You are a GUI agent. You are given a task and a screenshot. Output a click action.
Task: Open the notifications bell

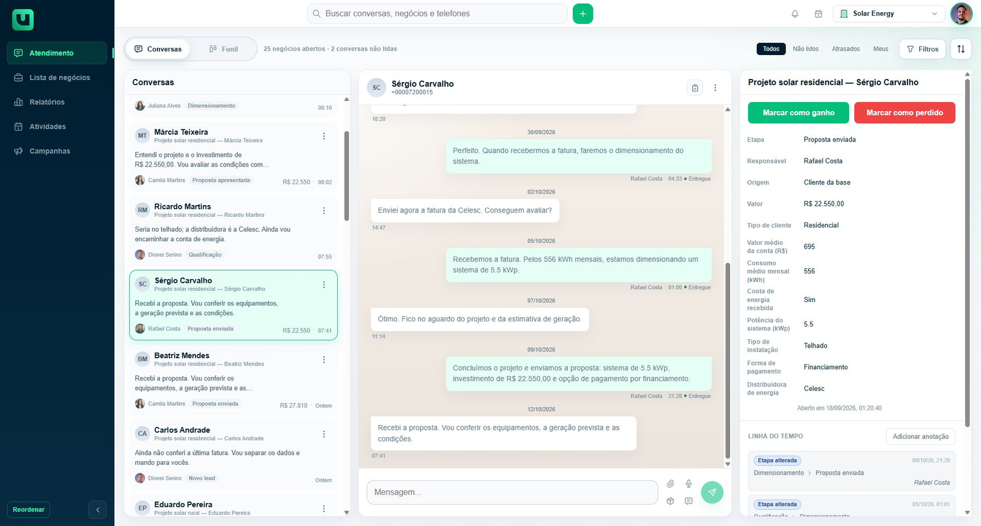tap(795, 13)
